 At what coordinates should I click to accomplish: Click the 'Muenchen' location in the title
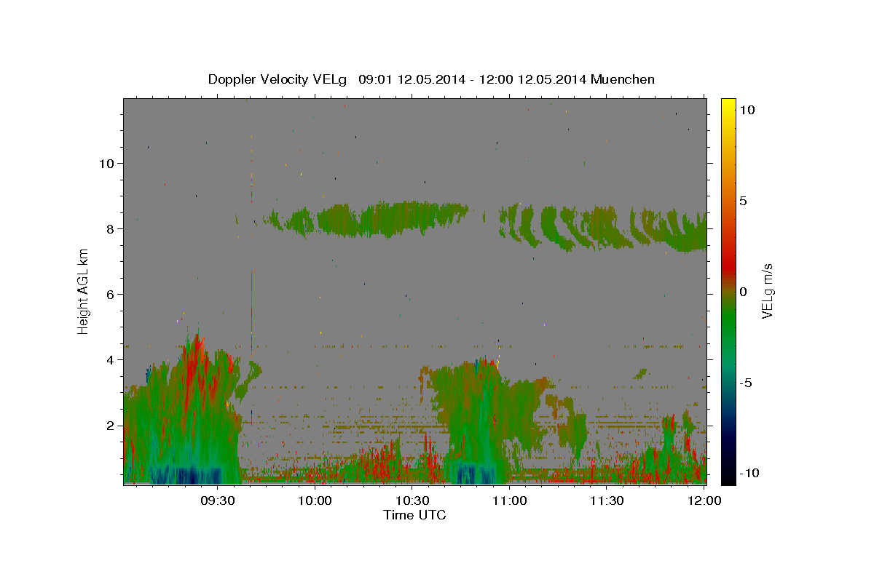[623, 79]
